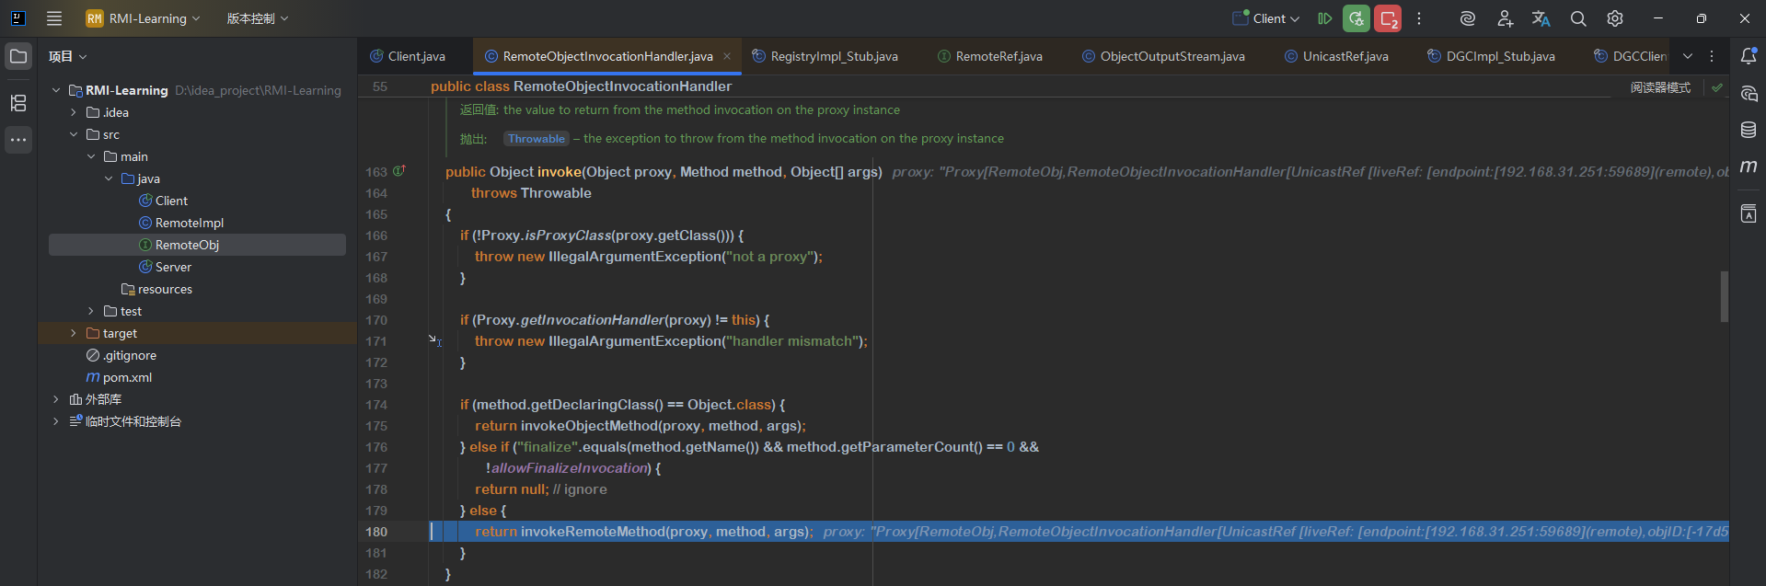Expand the .idea folder

[x=74, y=112]
